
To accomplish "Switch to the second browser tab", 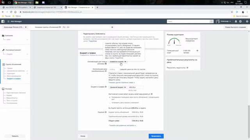I will (x=47, y=7).
